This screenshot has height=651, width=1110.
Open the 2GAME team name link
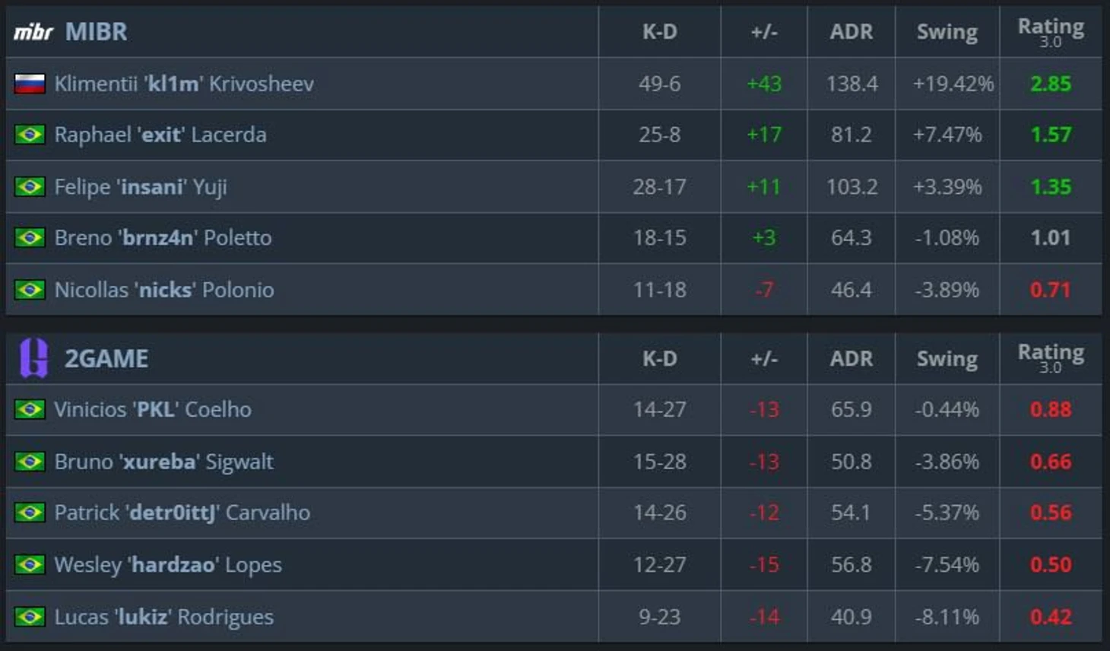tap(106, 358)
